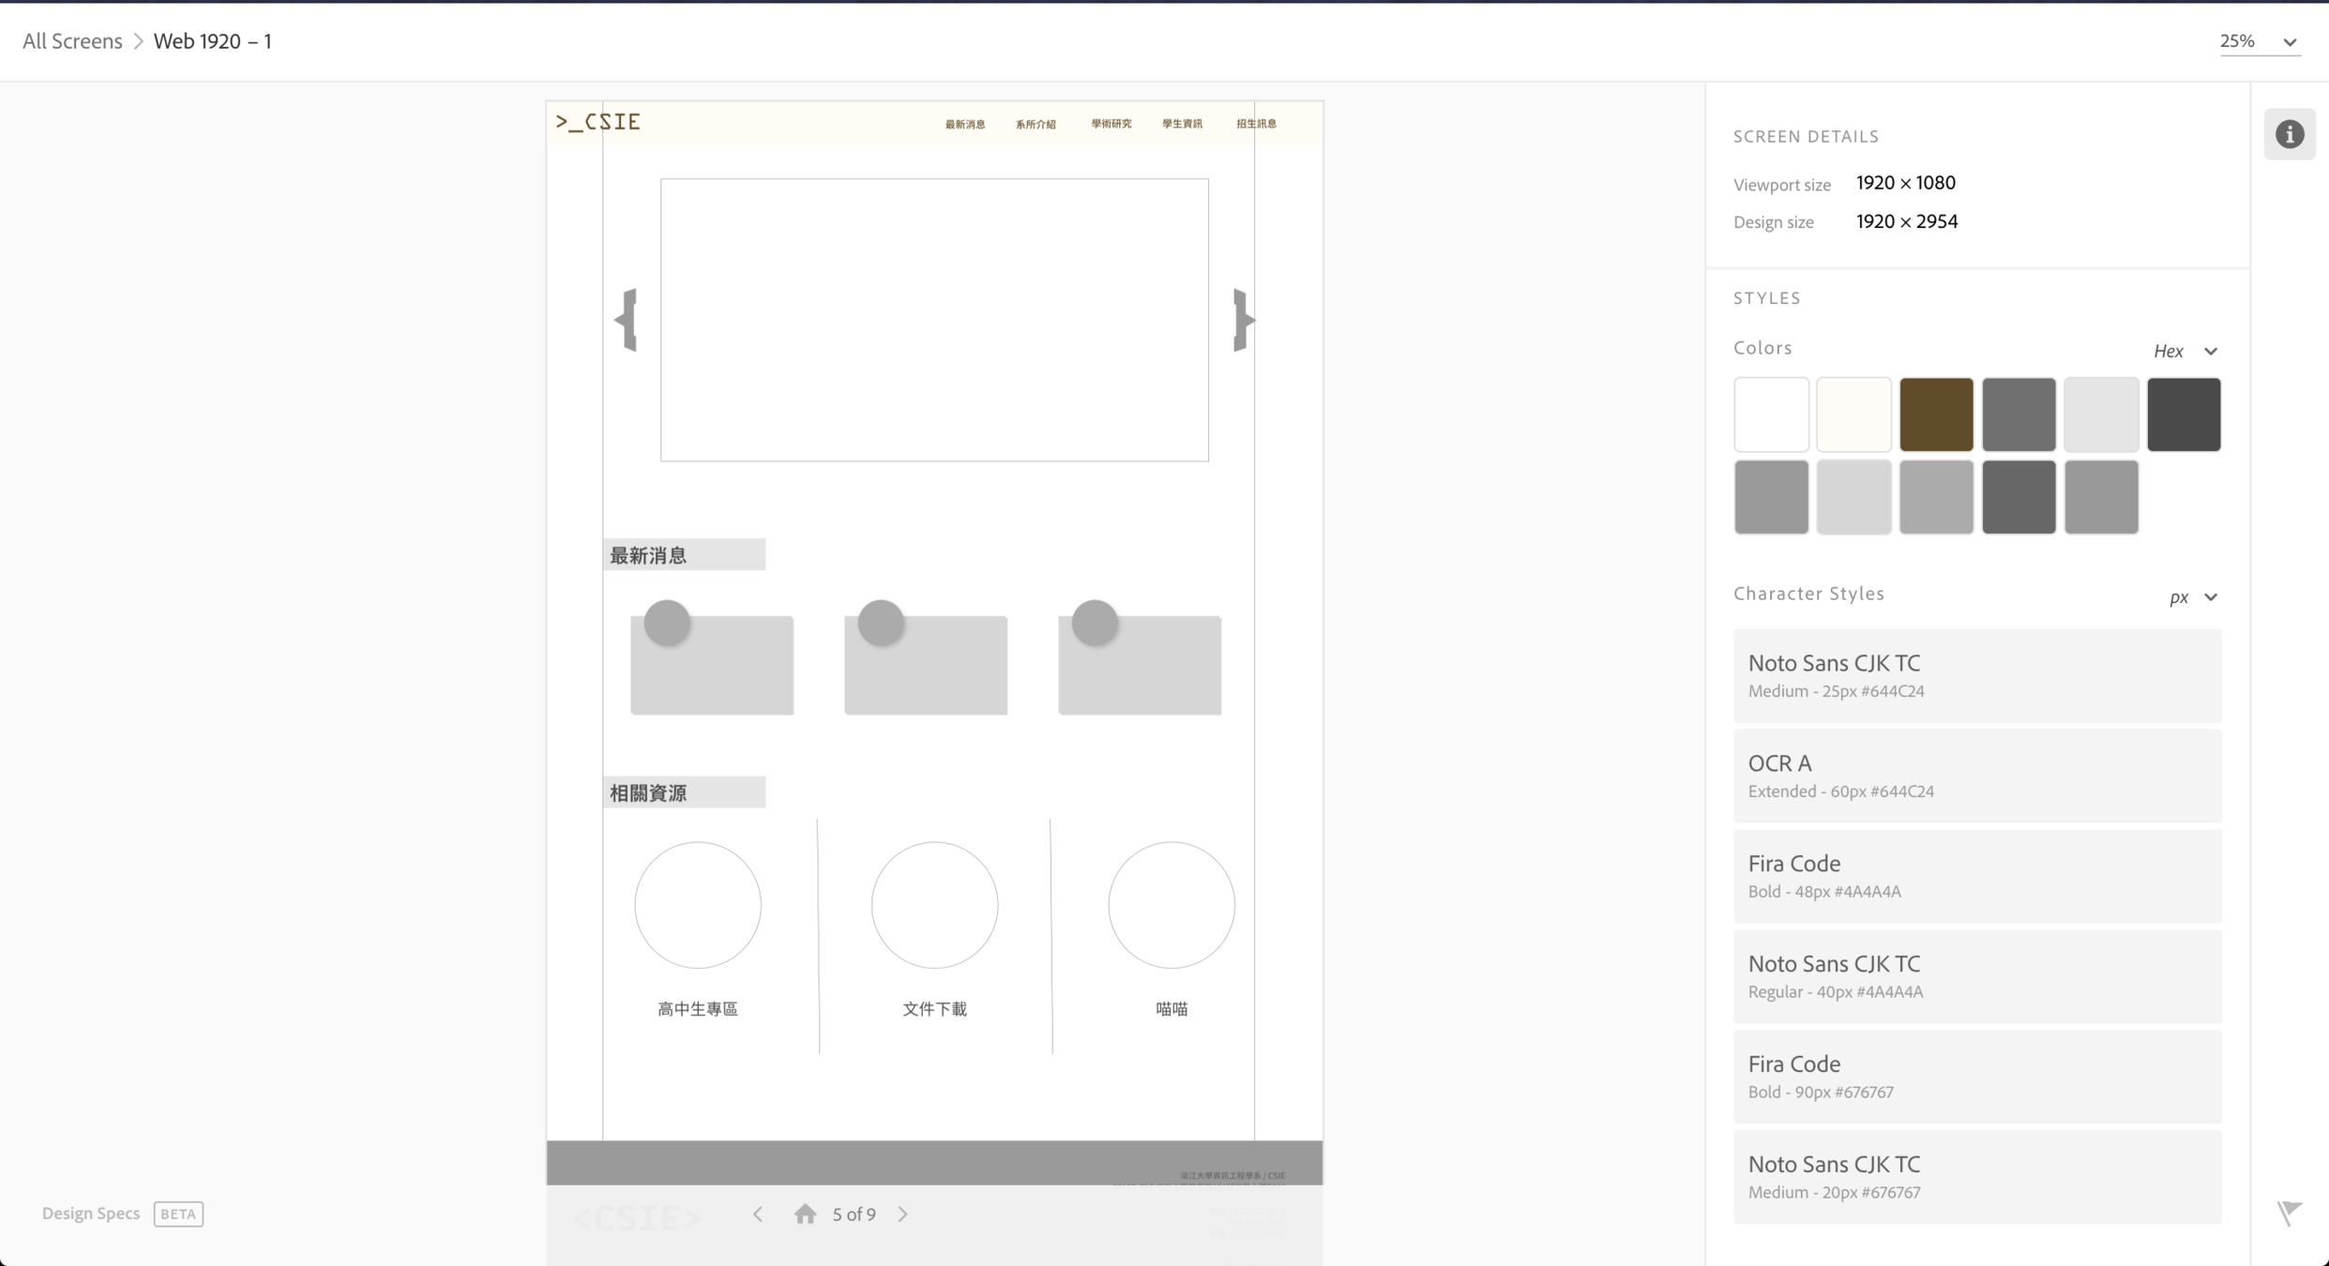
Task: Open the 25% zoom level dropdown
Action: coord(2259,41)
